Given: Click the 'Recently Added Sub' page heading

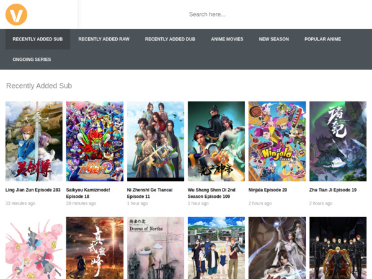Looking at the screenshot, I should point(39,86).
